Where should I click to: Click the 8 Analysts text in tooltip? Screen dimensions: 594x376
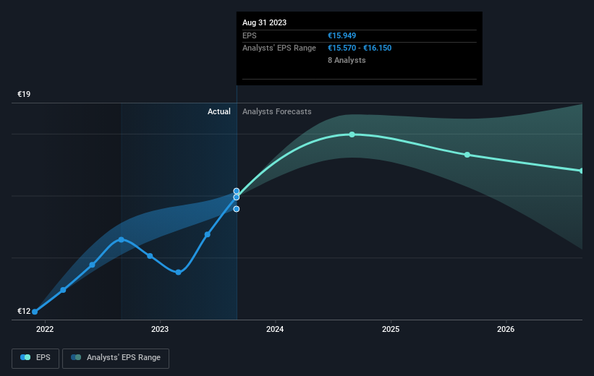pyautogui.click(x=347, y=60)
